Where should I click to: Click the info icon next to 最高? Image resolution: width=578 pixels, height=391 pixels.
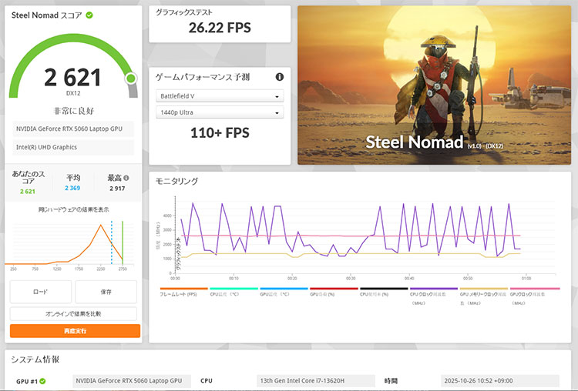pos(126,178)
